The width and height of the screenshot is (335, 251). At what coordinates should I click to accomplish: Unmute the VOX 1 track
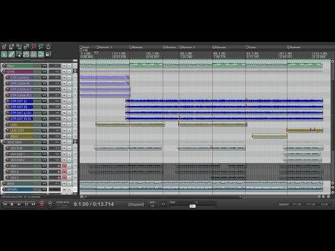pyautogui.click(x=64, y=166)
